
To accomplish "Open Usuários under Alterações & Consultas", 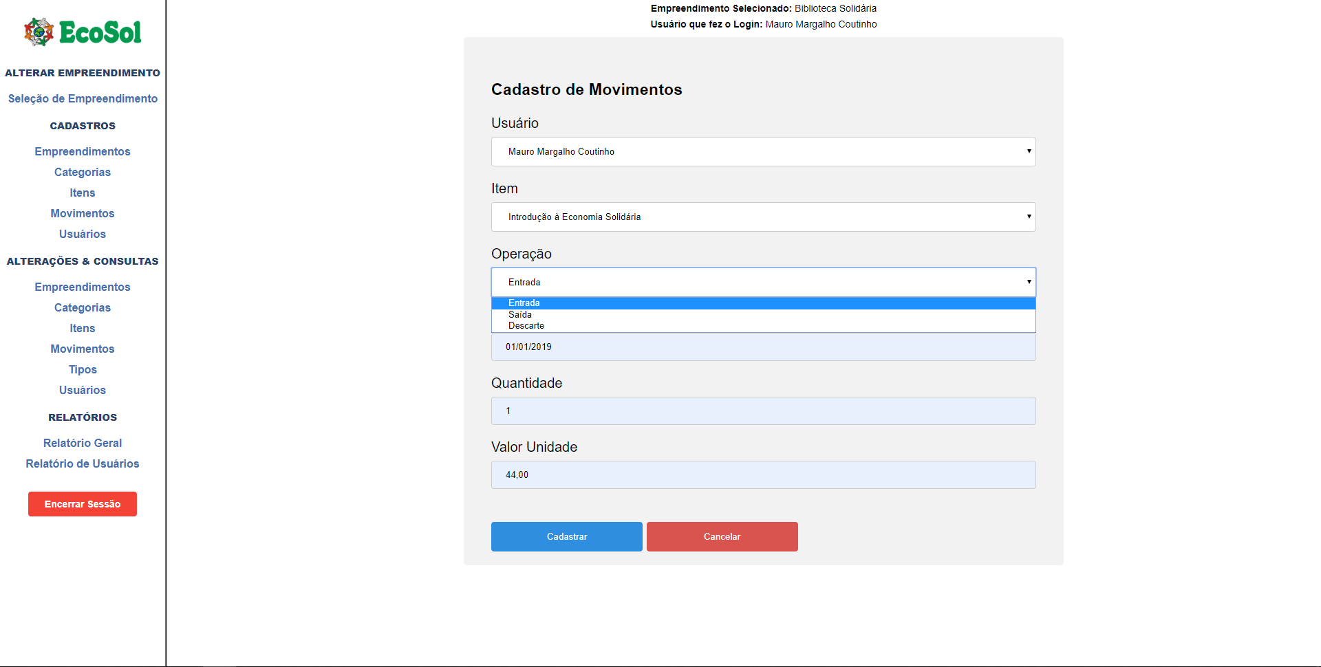I will 83,390.
